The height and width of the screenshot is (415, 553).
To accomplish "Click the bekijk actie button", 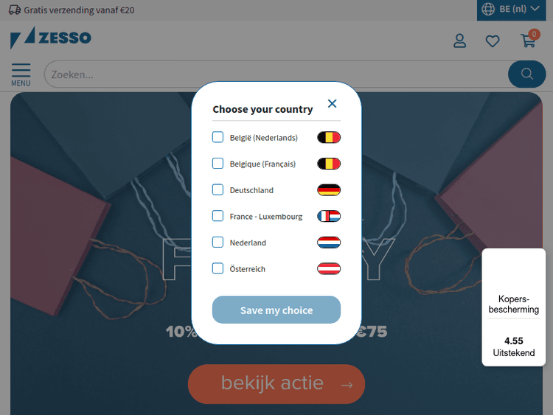I will tap(276, 384).
